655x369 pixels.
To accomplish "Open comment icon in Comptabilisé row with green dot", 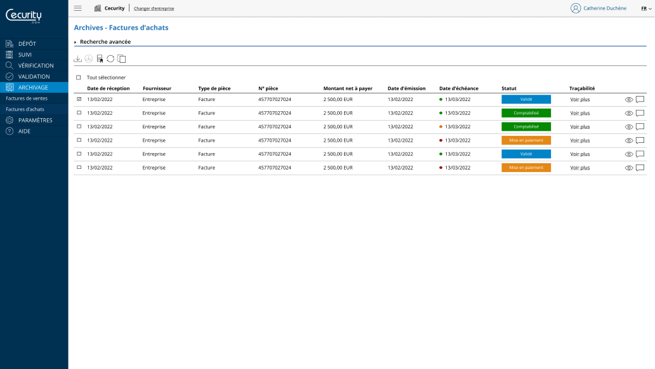I will tap(640, 113).
